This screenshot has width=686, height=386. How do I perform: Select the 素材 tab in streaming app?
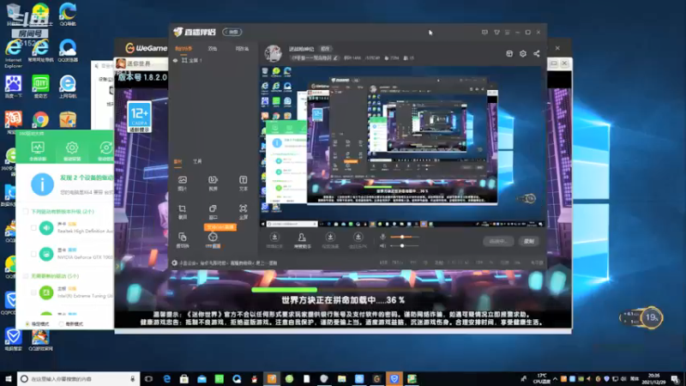(178, 161)
